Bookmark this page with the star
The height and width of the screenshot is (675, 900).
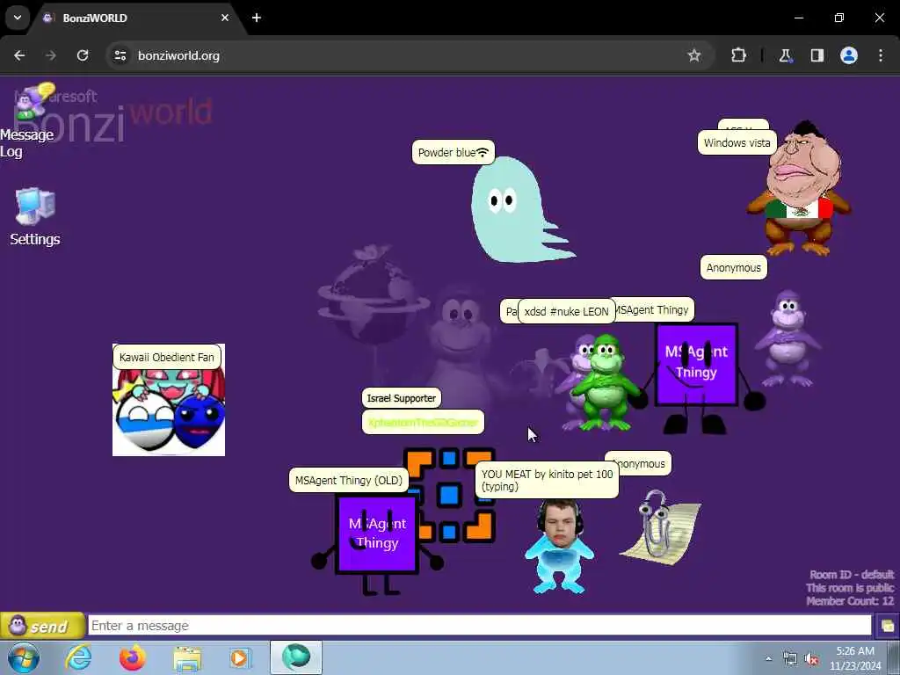pyautogui.click(x=694, y=55)
